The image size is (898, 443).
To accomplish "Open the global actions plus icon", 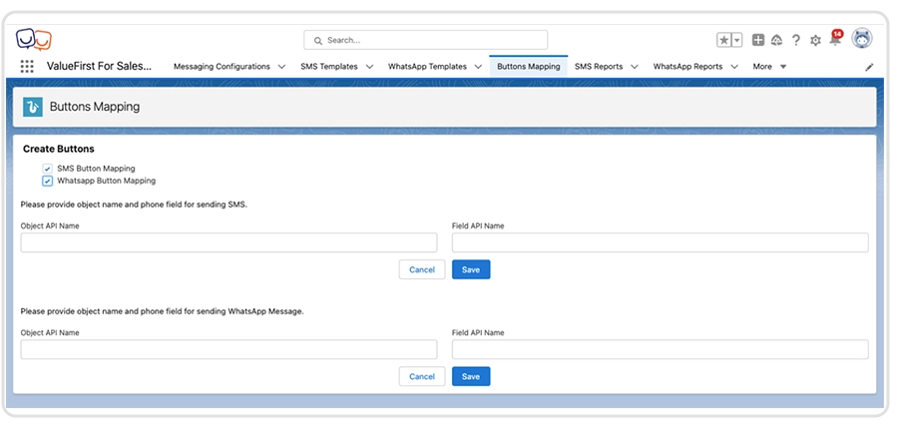I will (758, 40).
